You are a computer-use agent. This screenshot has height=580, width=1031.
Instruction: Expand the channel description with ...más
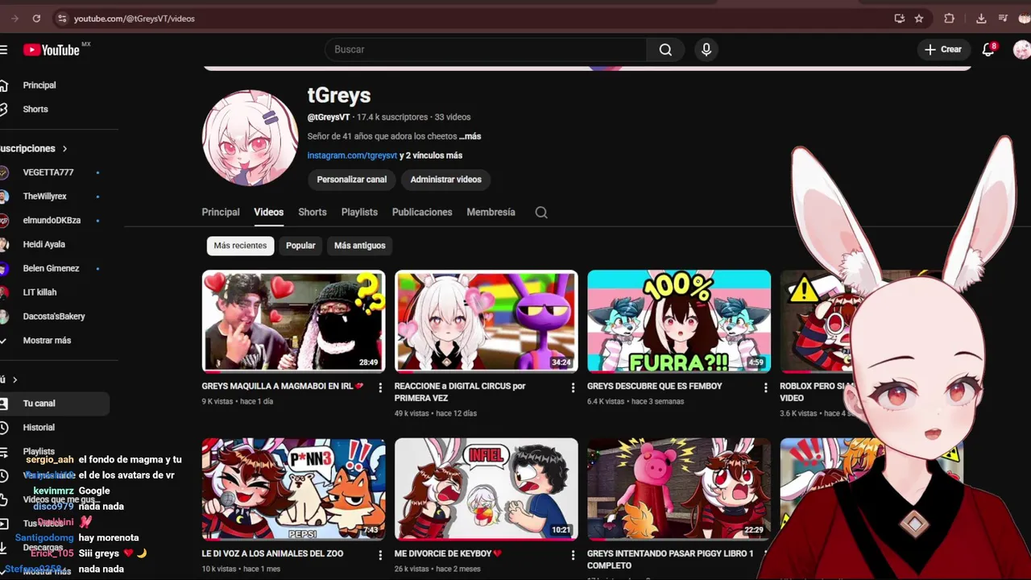point(470,137)
